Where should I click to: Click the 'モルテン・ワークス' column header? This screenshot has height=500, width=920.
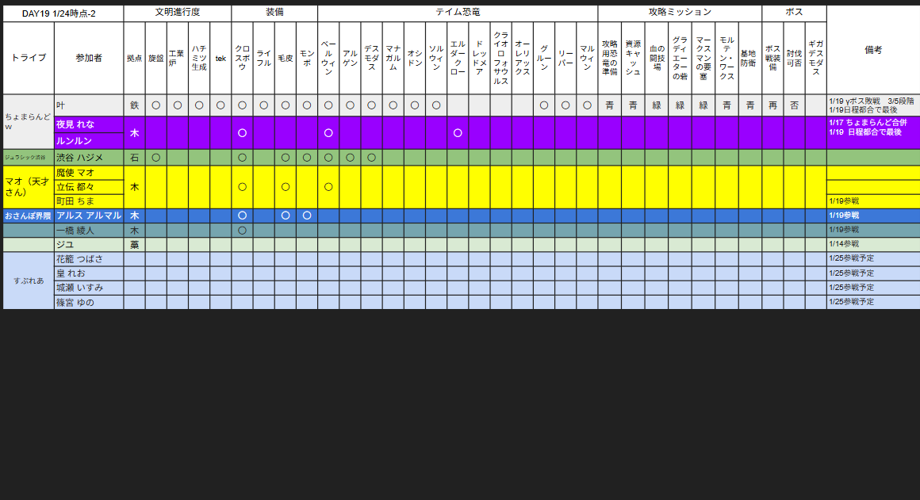click(x=727, y=58)
